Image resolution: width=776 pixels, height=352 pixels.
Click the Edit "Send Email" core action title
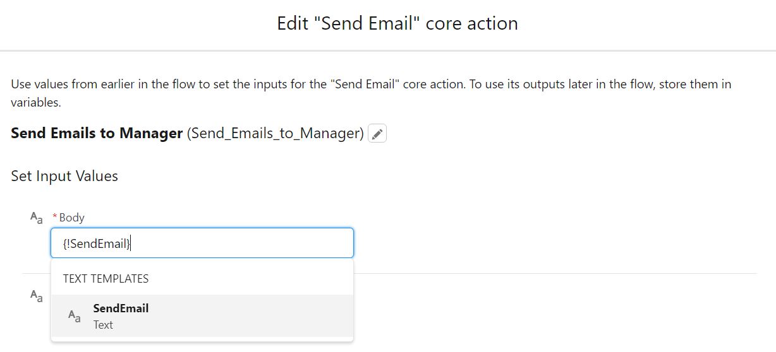pyautogui.click(x=397, y=24)
